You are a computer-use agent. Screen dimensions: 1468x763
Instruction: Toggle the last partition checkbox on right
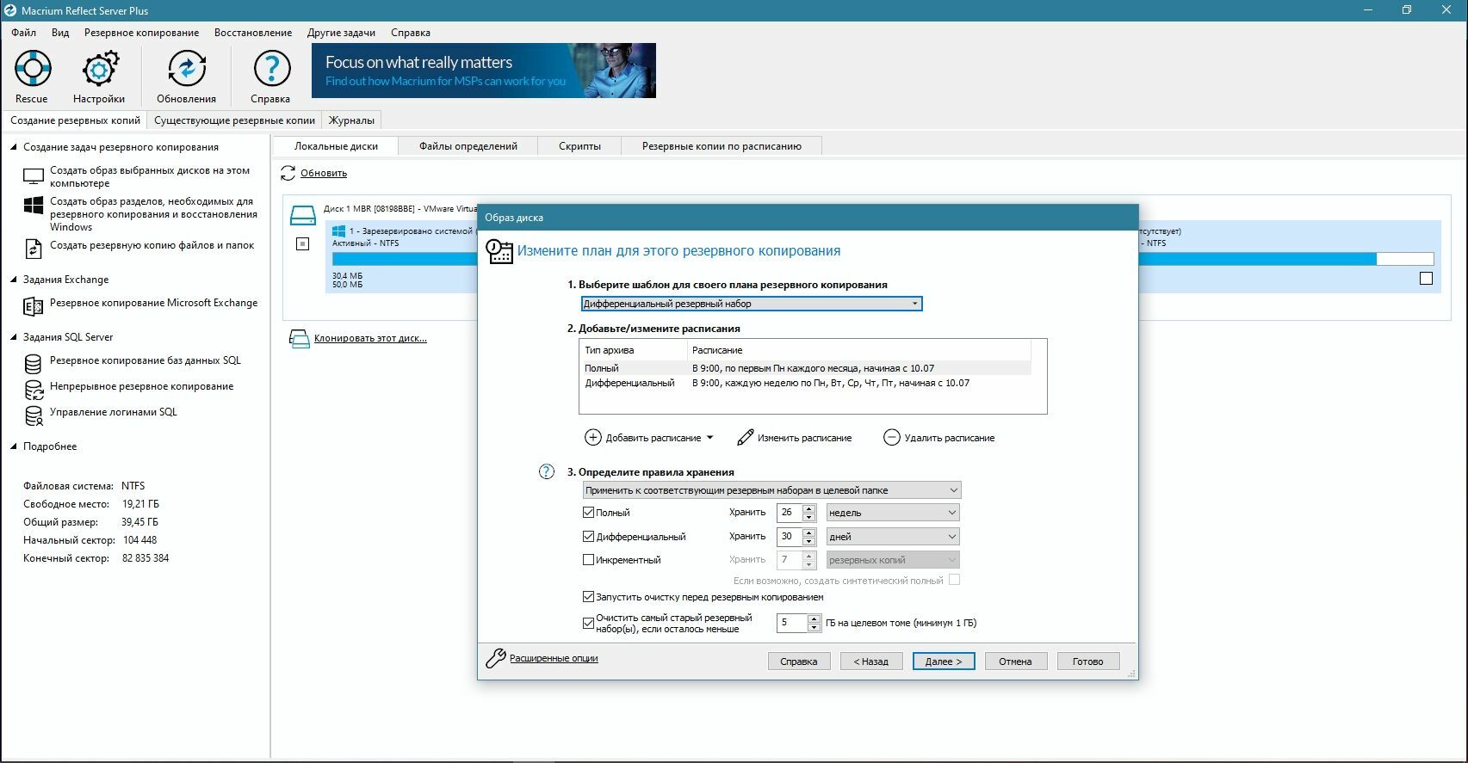click(x=1426, y=279)
